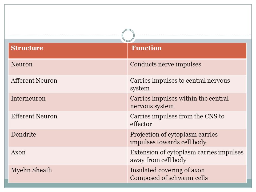Select 'Carries impulses to central nervous system' cell

coord(187,84)
